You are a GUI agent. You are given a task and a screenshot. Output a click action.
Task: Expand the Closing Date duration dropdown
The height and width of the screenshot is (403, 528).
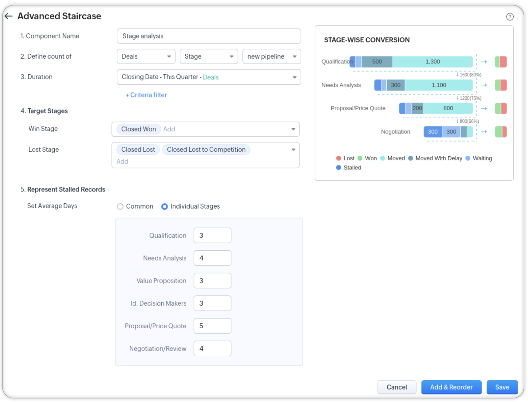(209, 77)
